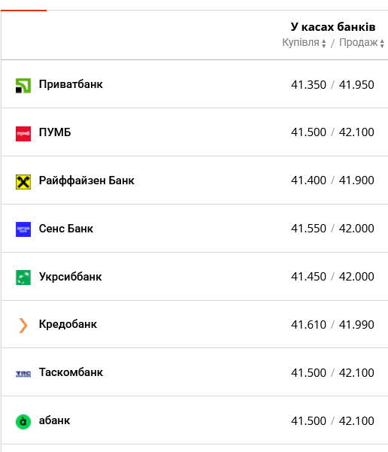
Task: Open the Кредобанк name link
Action: click(x=68, y=324)
